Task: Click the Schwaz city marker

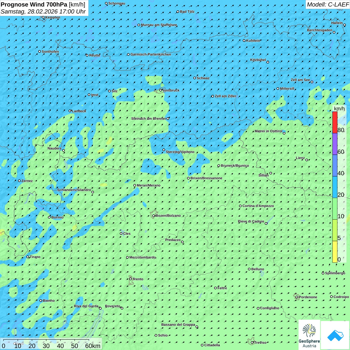Action: coord(194,78)
